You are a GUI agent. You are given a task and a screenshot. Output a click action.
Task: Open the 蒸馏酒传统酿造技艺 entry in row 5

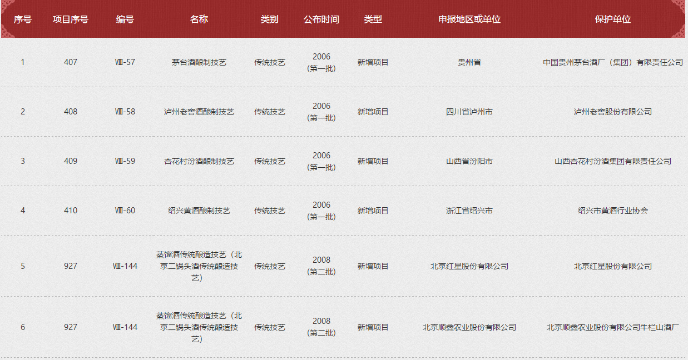[x=199, y=266]
